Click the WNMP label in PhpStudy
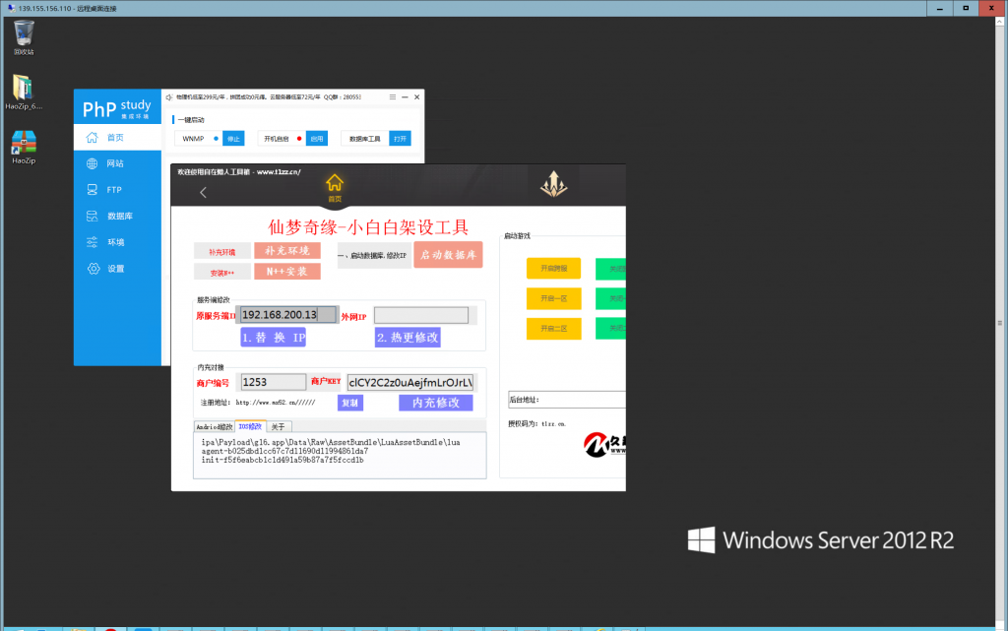The height and width of the screenshot is (631, 1008). click(x=193, y=139)
